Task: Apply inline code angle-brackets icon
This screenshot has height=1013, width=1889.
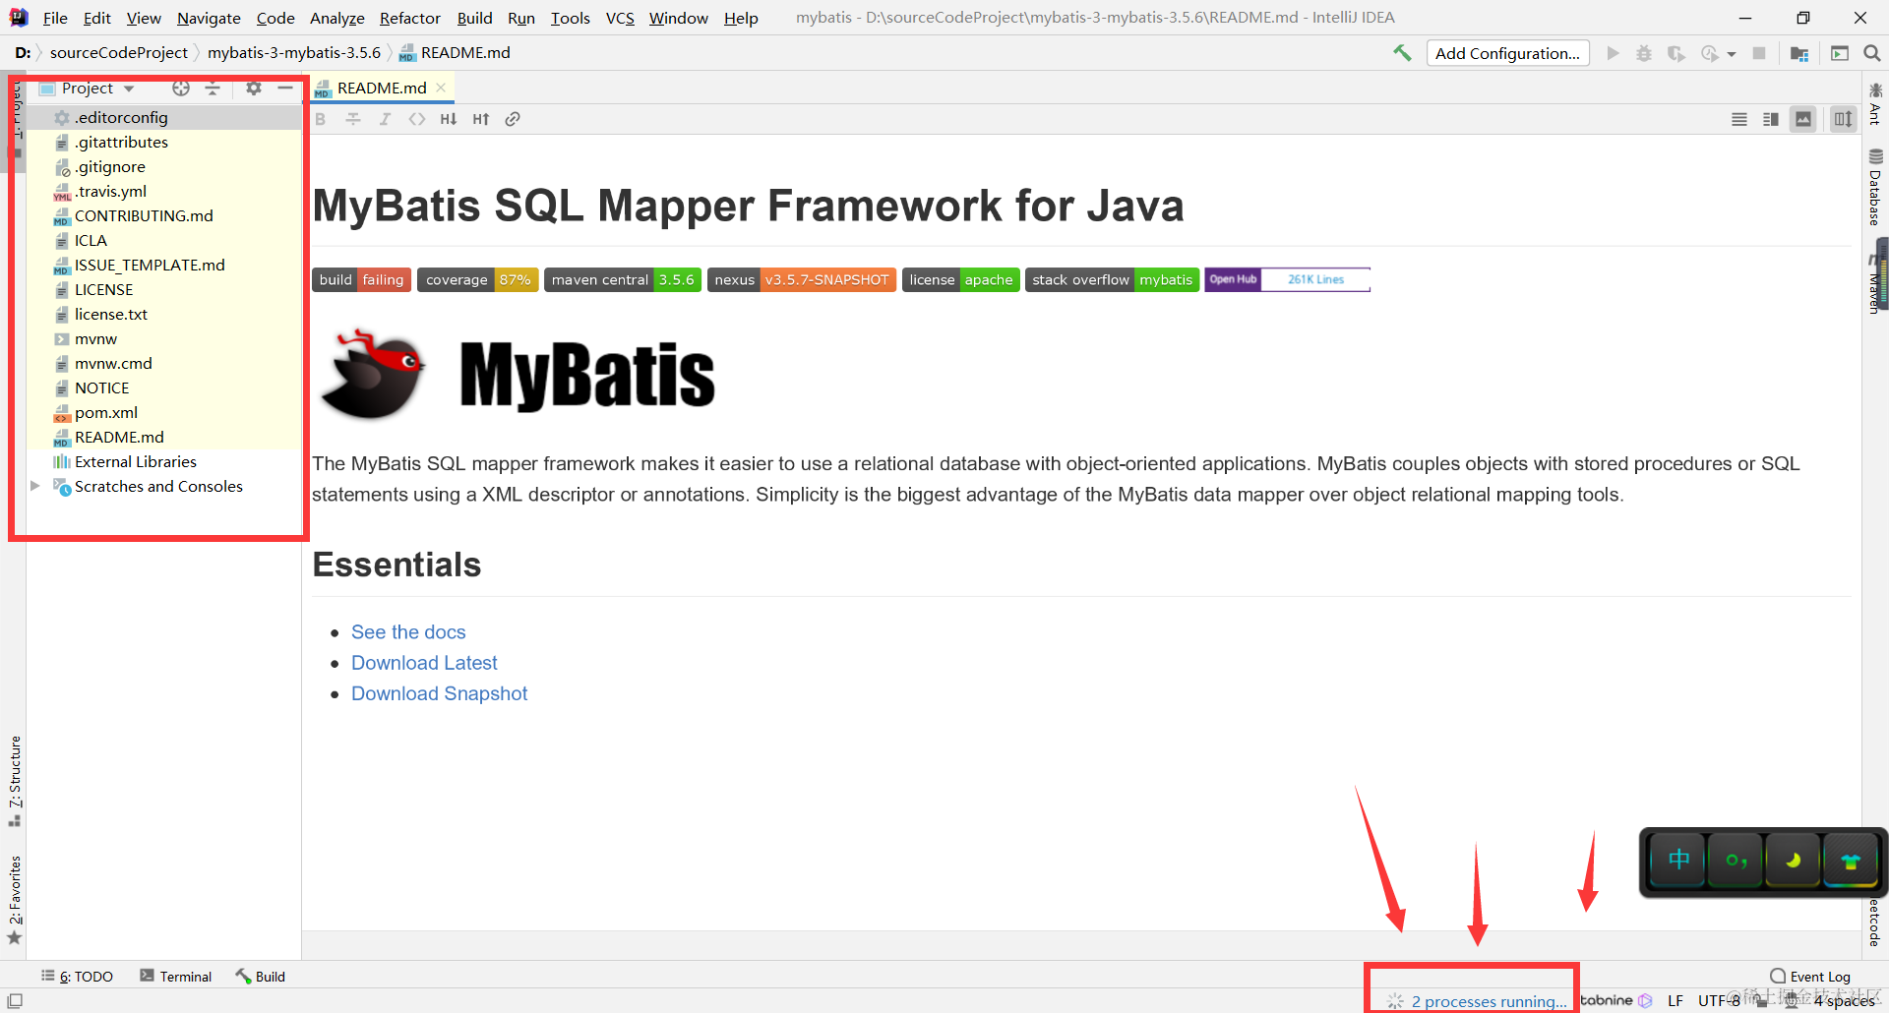Action: [x=417, y=119]
